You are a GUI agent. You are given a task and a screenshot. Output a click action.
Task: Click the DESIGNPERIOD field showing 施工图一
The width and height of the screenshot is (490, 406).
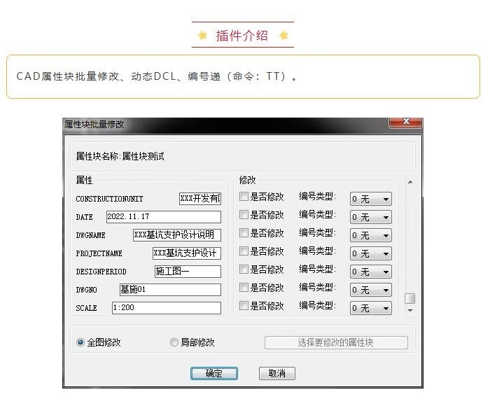[188, 272]
